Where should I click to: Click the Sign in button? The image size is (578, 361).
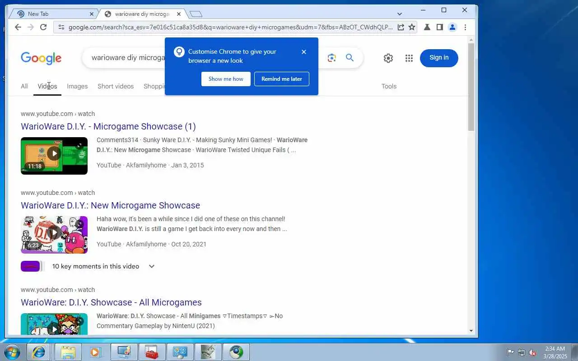[439, 58]
